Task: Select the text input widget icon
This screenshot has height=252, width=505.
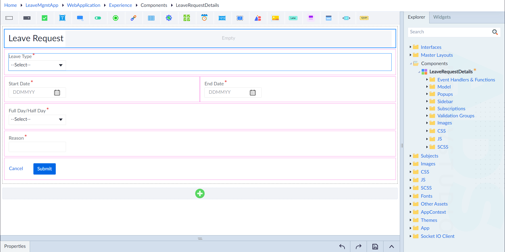Action: point(9,18)
